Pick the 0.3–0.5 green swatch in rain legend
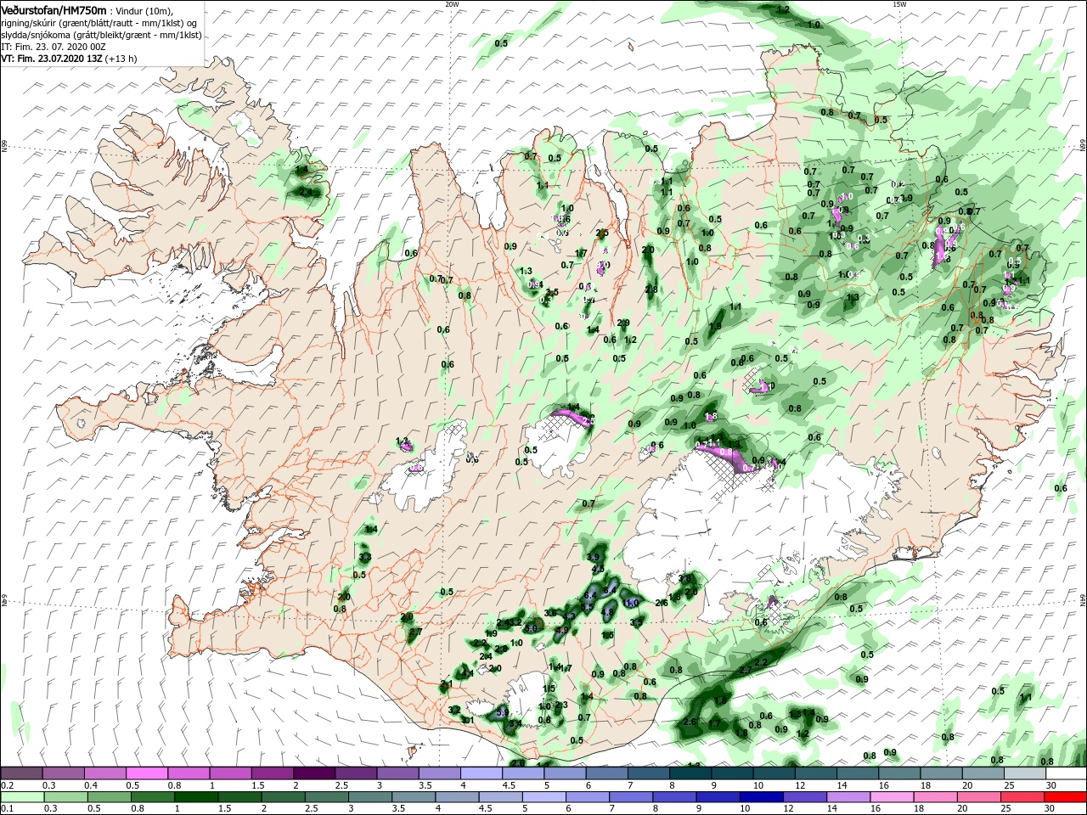This screenshot has height=815, width=1087. pyautogui.click(x=65, y=797)
